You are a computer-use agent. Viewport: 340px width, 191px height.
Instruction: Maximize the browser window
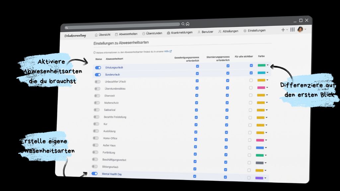point(301,20)
